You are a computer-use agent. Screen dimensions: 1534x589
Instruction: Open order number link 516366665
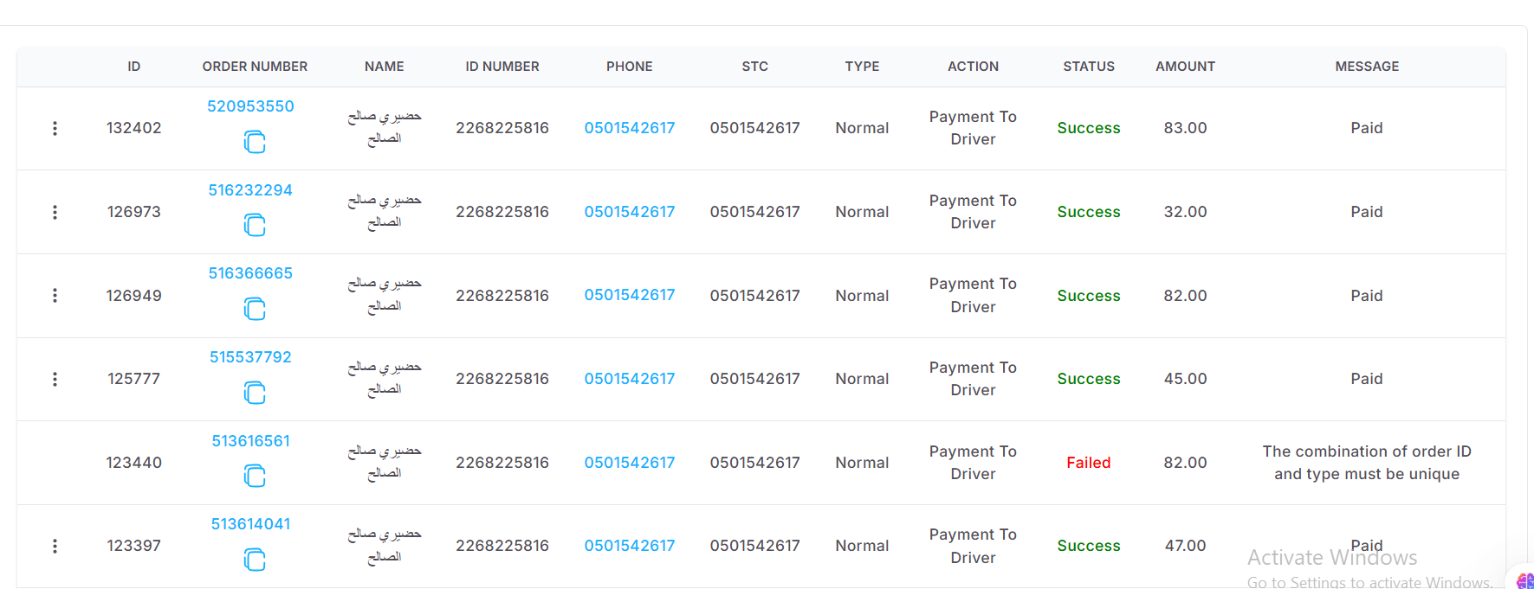(x=250, y=273)
